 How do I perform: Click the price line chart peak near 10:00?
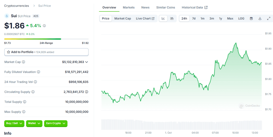point(236,43)
